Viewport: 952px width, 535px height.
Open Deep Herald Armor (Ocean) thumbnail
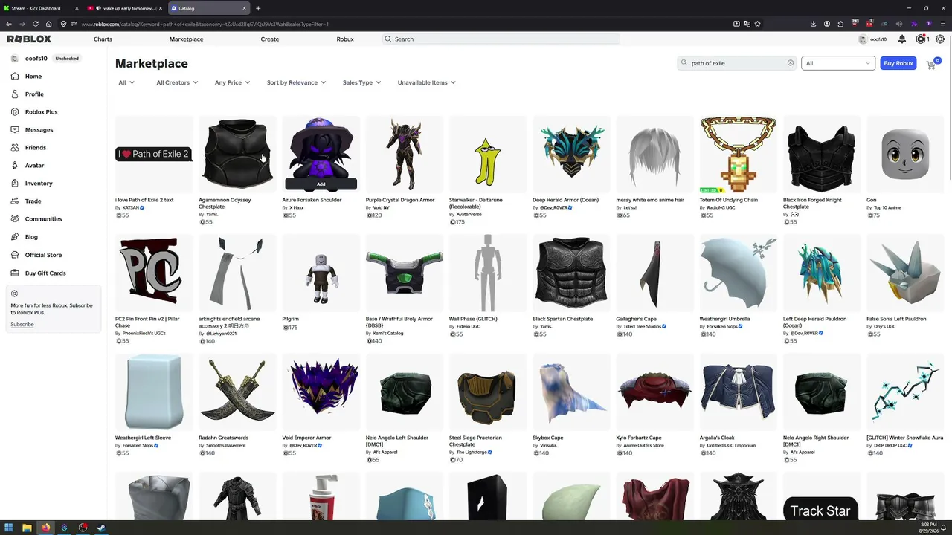[571, 154]
